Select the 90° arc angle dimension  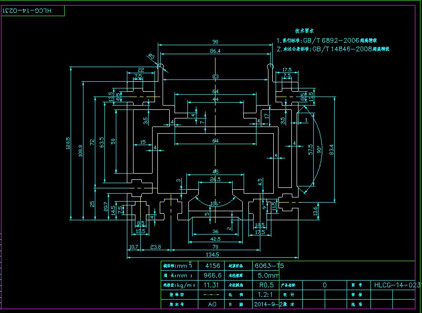pos(319,150)
